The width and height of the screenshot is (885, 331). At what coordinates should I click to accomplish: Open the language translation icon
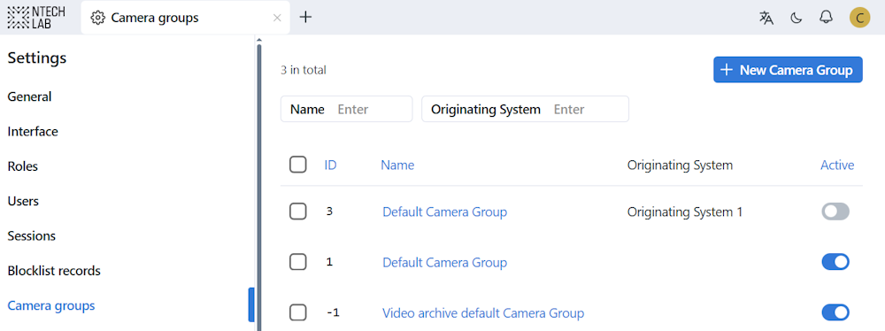tap(766, 18)
